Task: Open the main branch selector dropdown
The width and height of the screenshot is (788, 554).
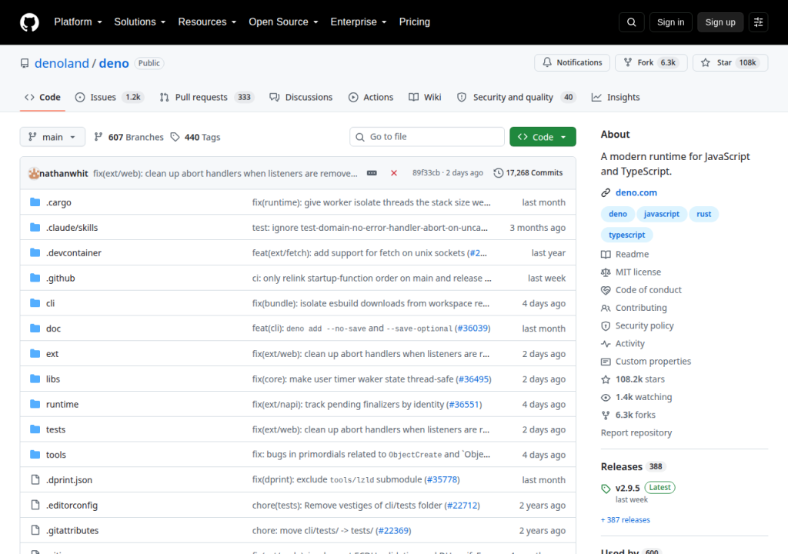Action: [52, 137]
